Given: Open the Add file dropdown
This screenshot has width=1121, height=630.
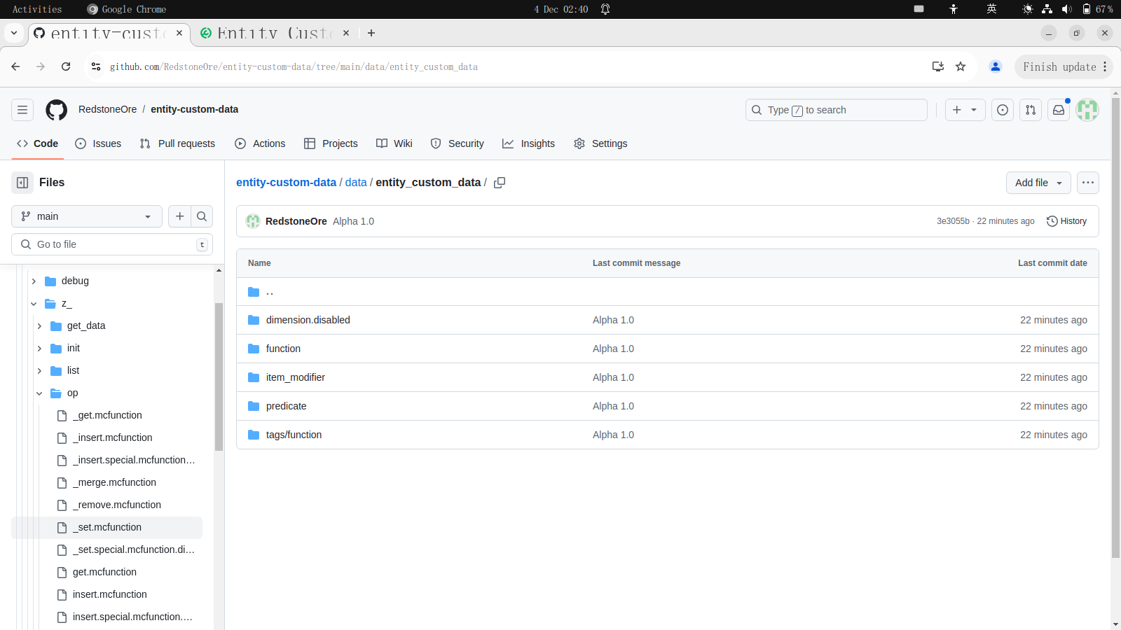Looking at the screenshot, I should 1038,183.
